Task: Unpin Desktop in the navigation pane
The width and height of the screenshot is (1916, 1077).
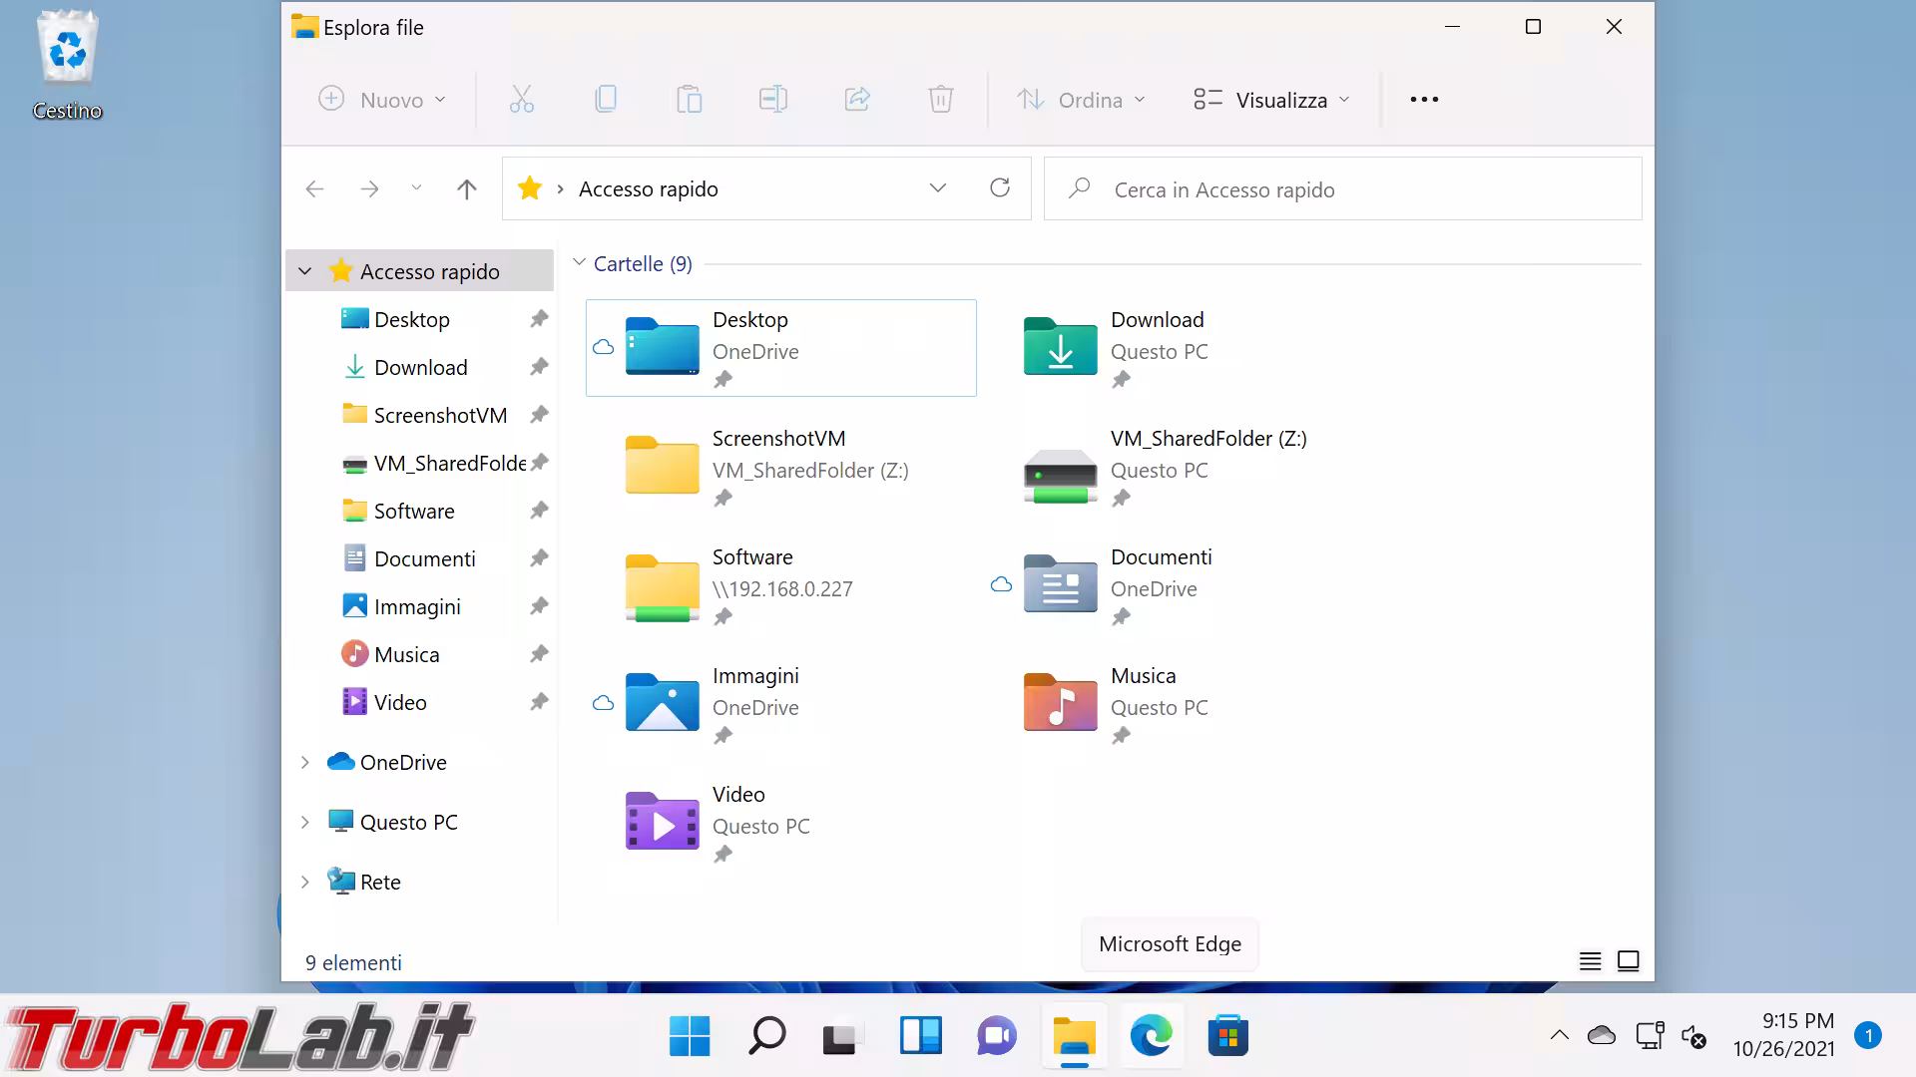Action: coord(539,319)
